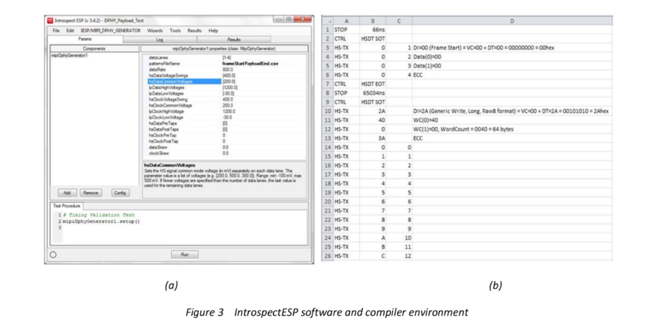This screenshot has width=661, height=331.
Task: Open the Results menu in menu bar
Action: point(195,31)
